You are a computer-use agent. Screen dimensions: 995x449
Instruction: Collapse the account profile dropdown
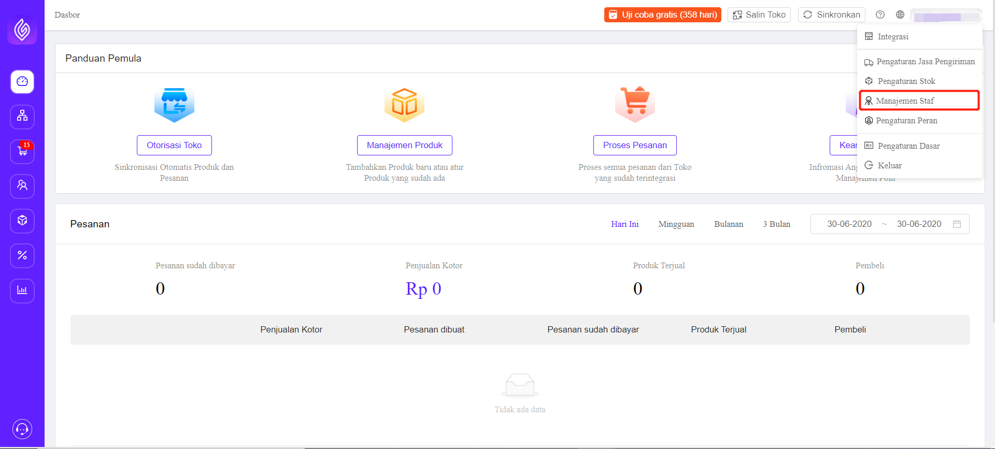tap(946, 15)
